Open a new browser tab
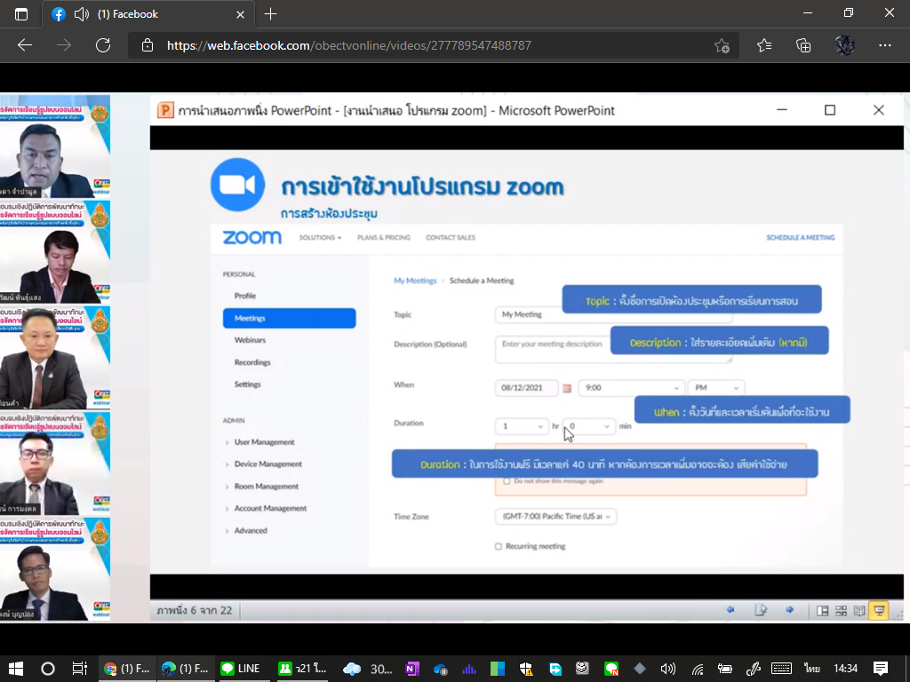Screen dimensions: 910x682 pos(270,14)
